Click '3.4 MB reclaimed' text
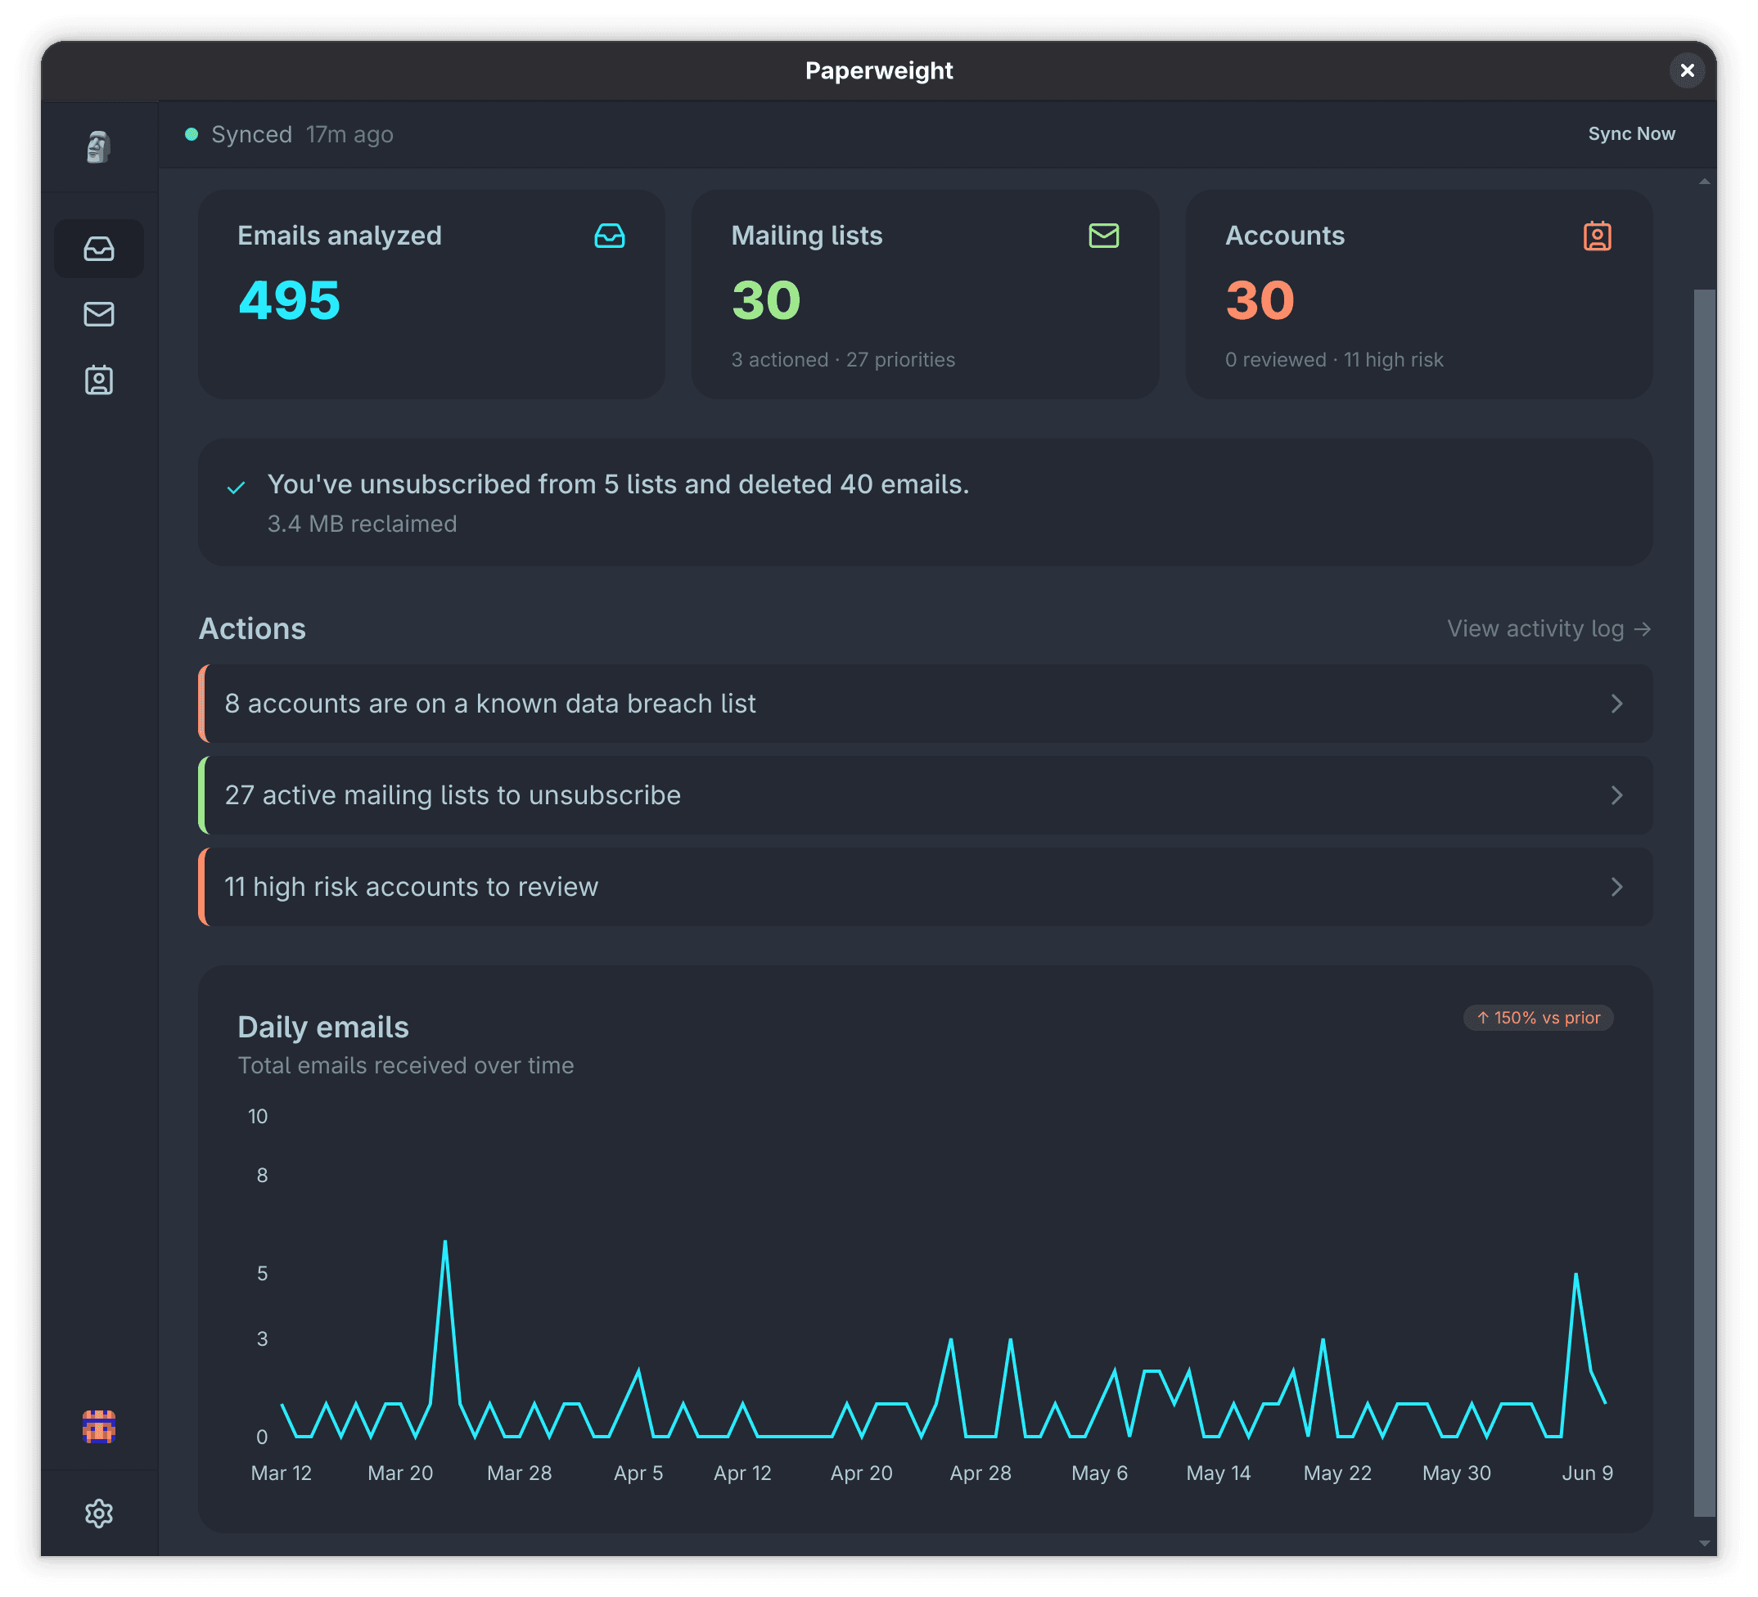 pyautogui.click(x=362, y=524)
